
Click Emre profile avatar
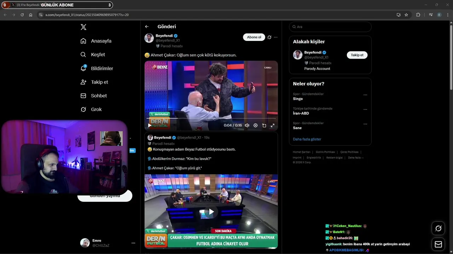click(x=85, y=243)
